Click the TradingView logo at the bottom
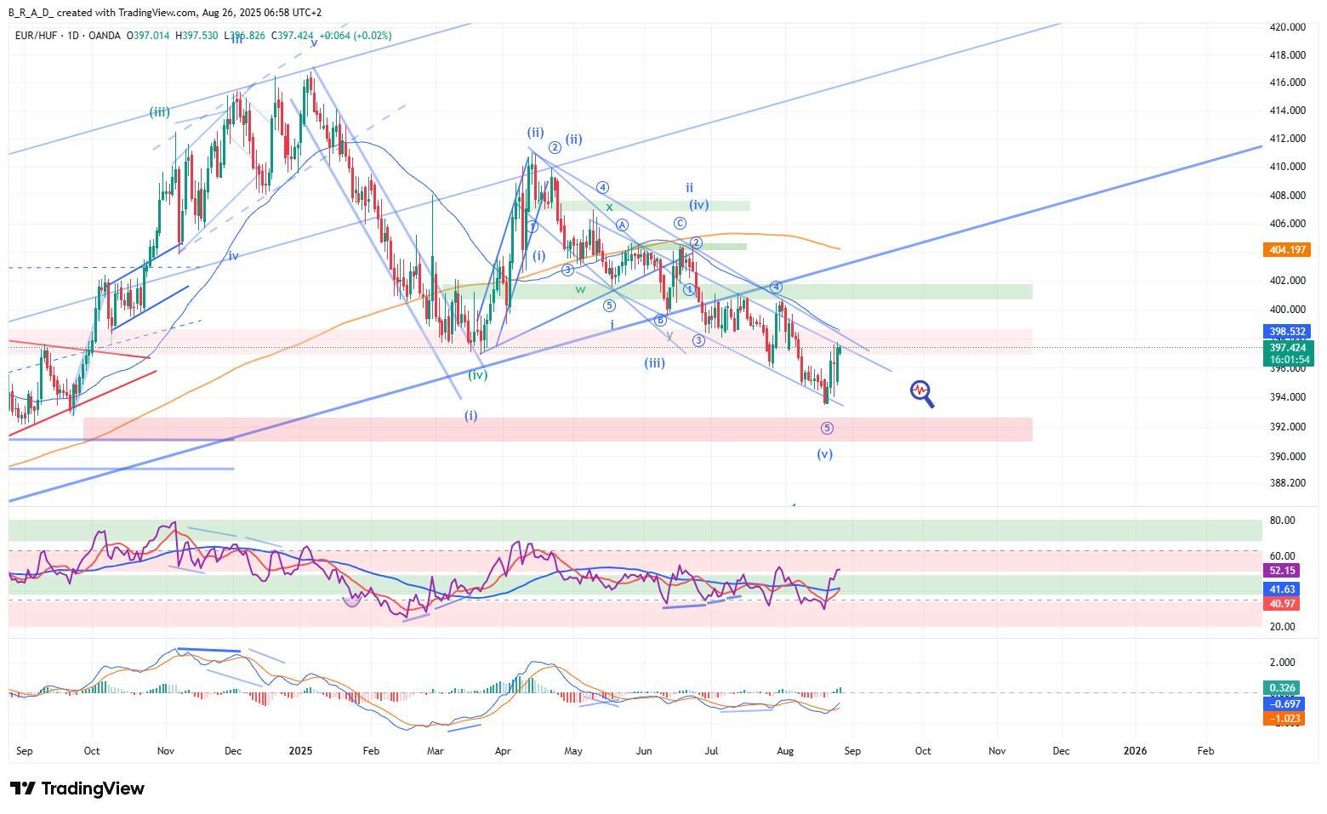Viewport: 1327px width, 814px height. point(77,788)
